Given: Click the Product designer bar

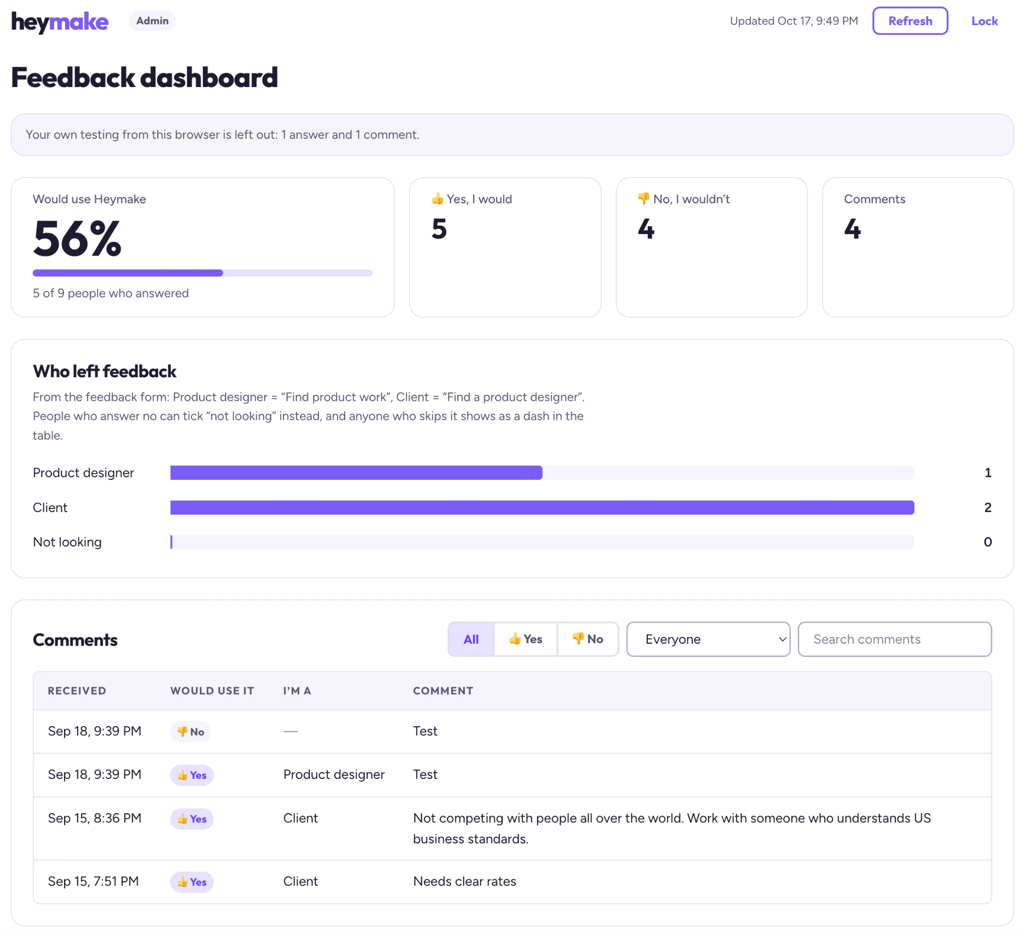Looking at the screenshot, I should (x=542, y=473).
